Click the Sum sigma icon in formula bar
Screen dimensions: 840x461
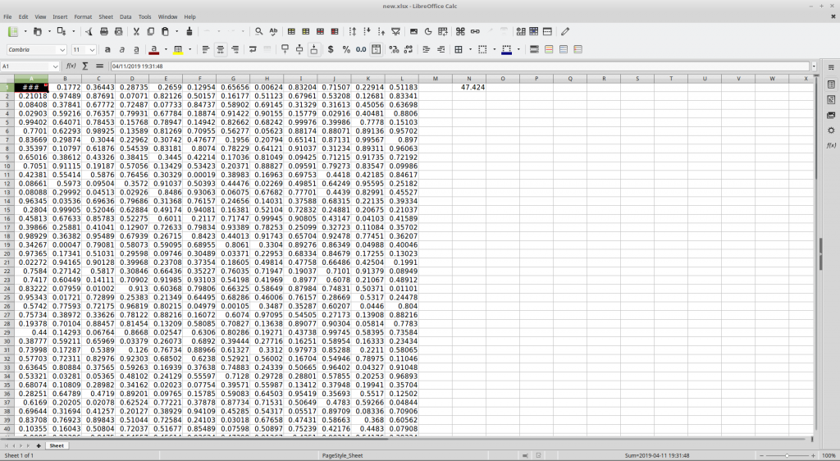(x=85, y=66)
